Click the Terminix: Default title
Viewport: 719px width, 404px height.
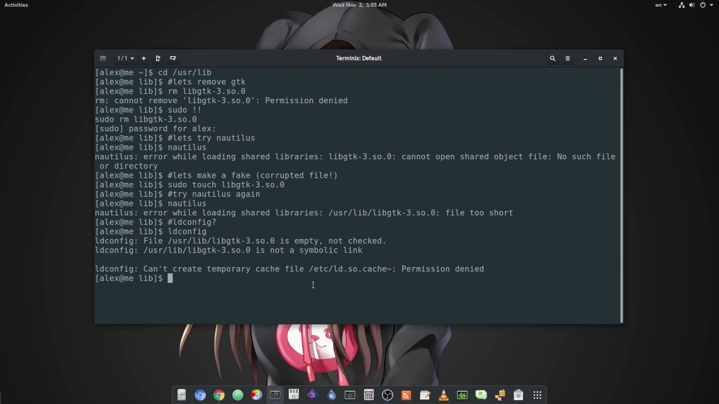click(x=359, y=58)
